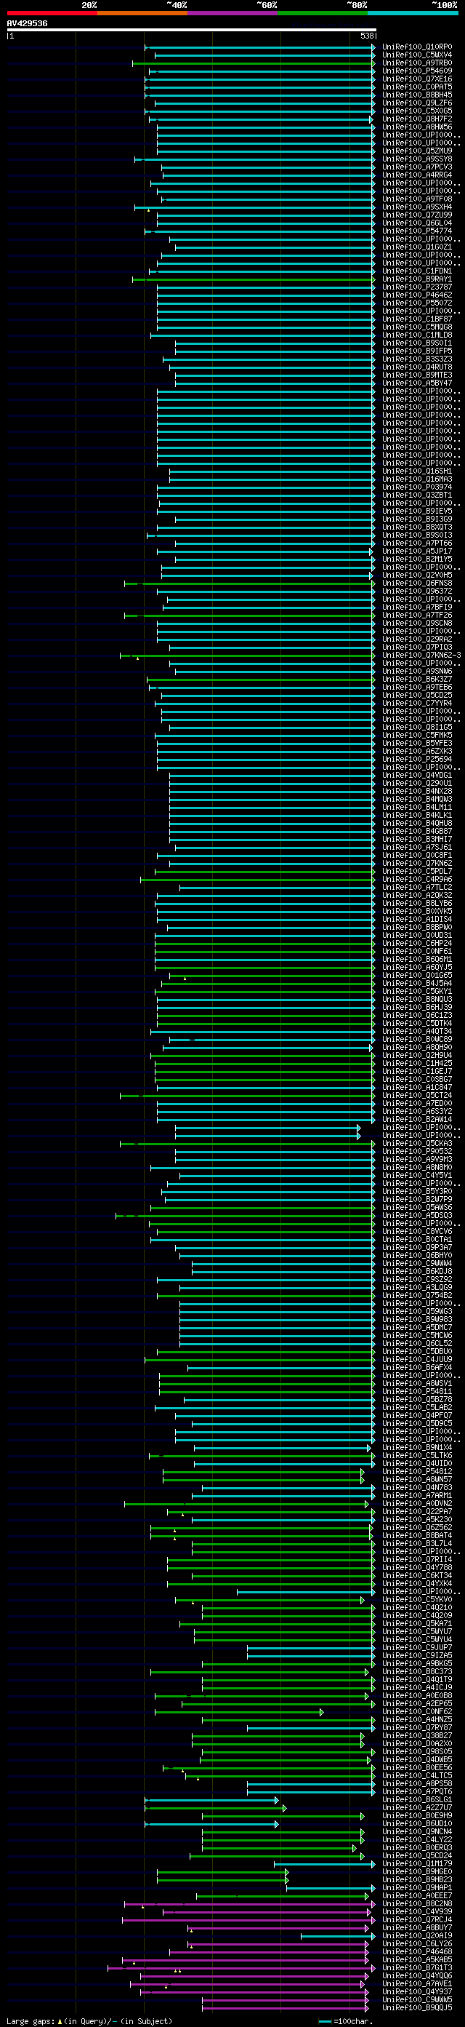Select hit UniRef100_B9HGE0
The image size is (465, 2027).
tap(417, 1871)
